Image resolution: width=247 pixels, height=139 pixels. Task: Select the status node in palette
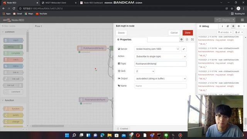coord(13,66)
